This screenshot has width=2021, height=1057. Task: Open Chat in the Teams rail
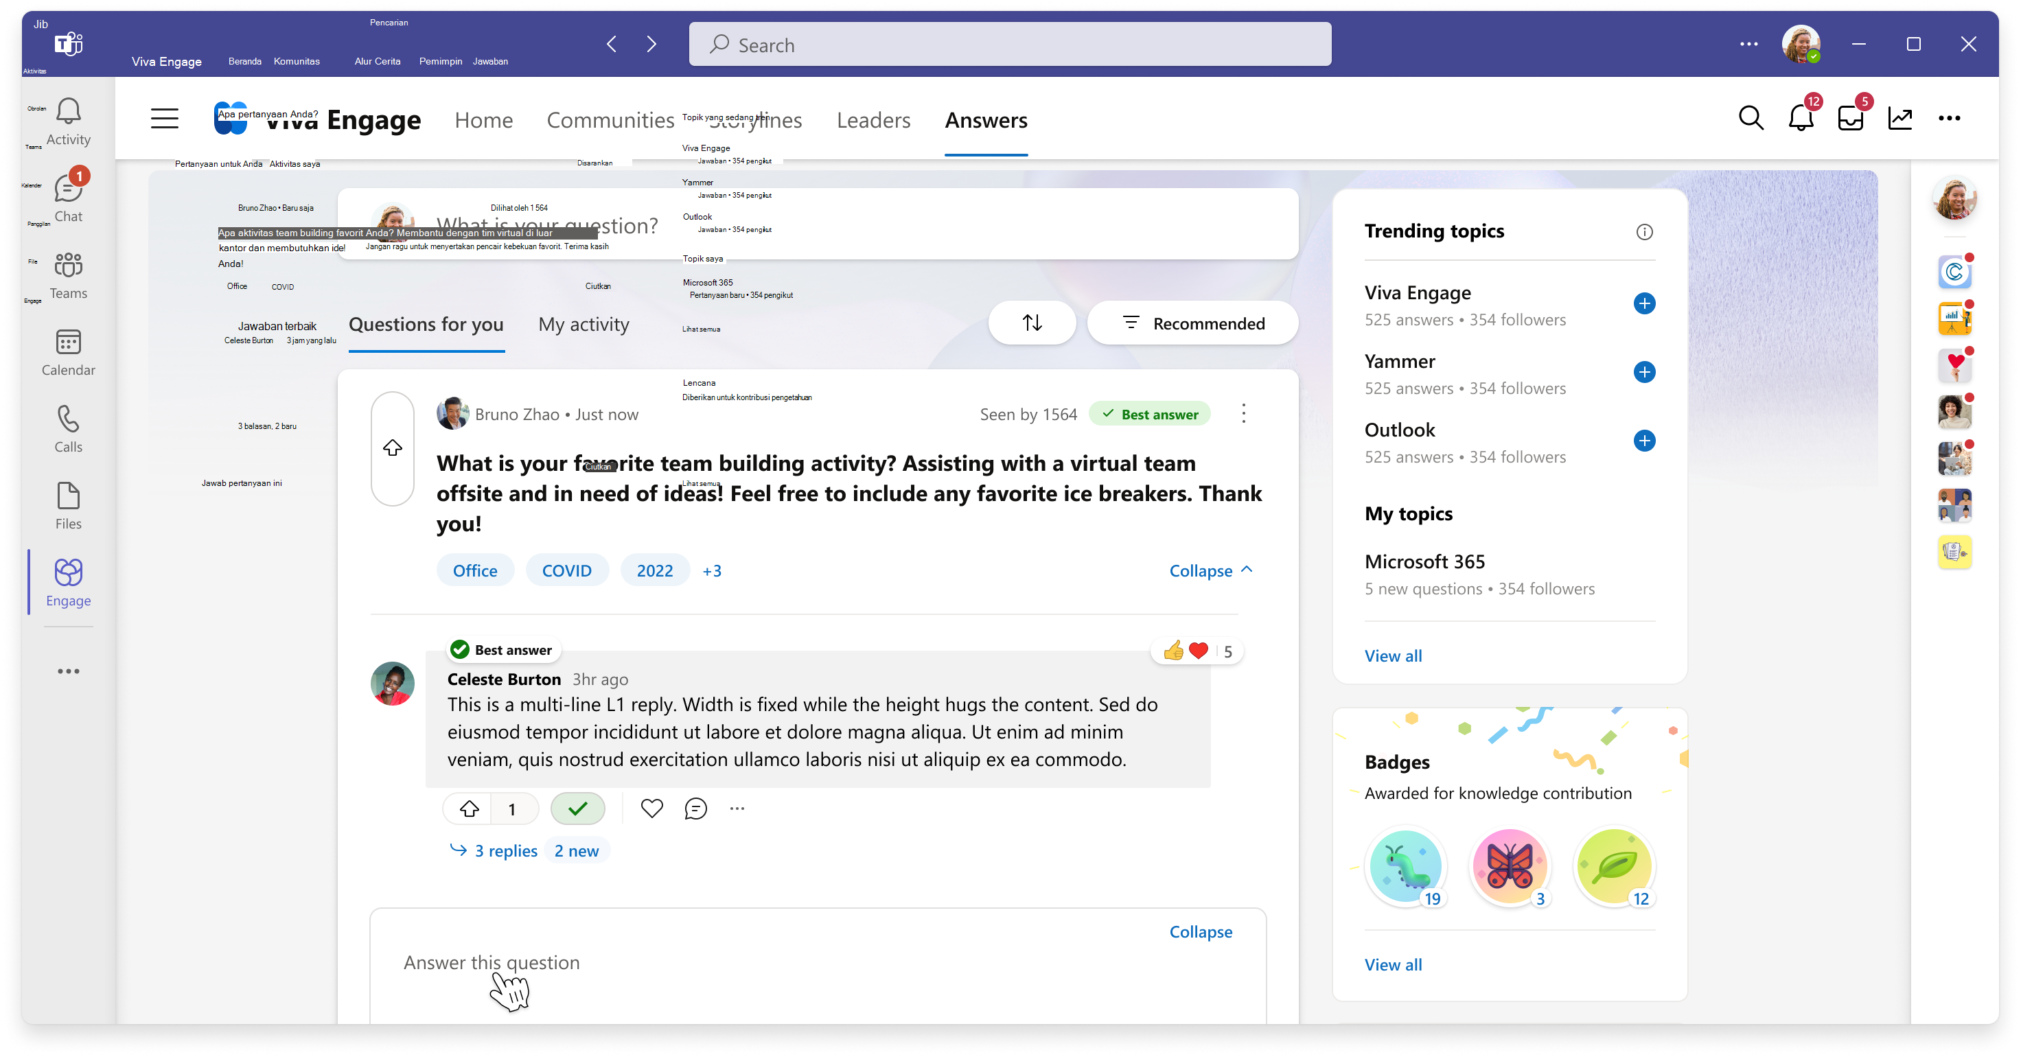[68, 198]
